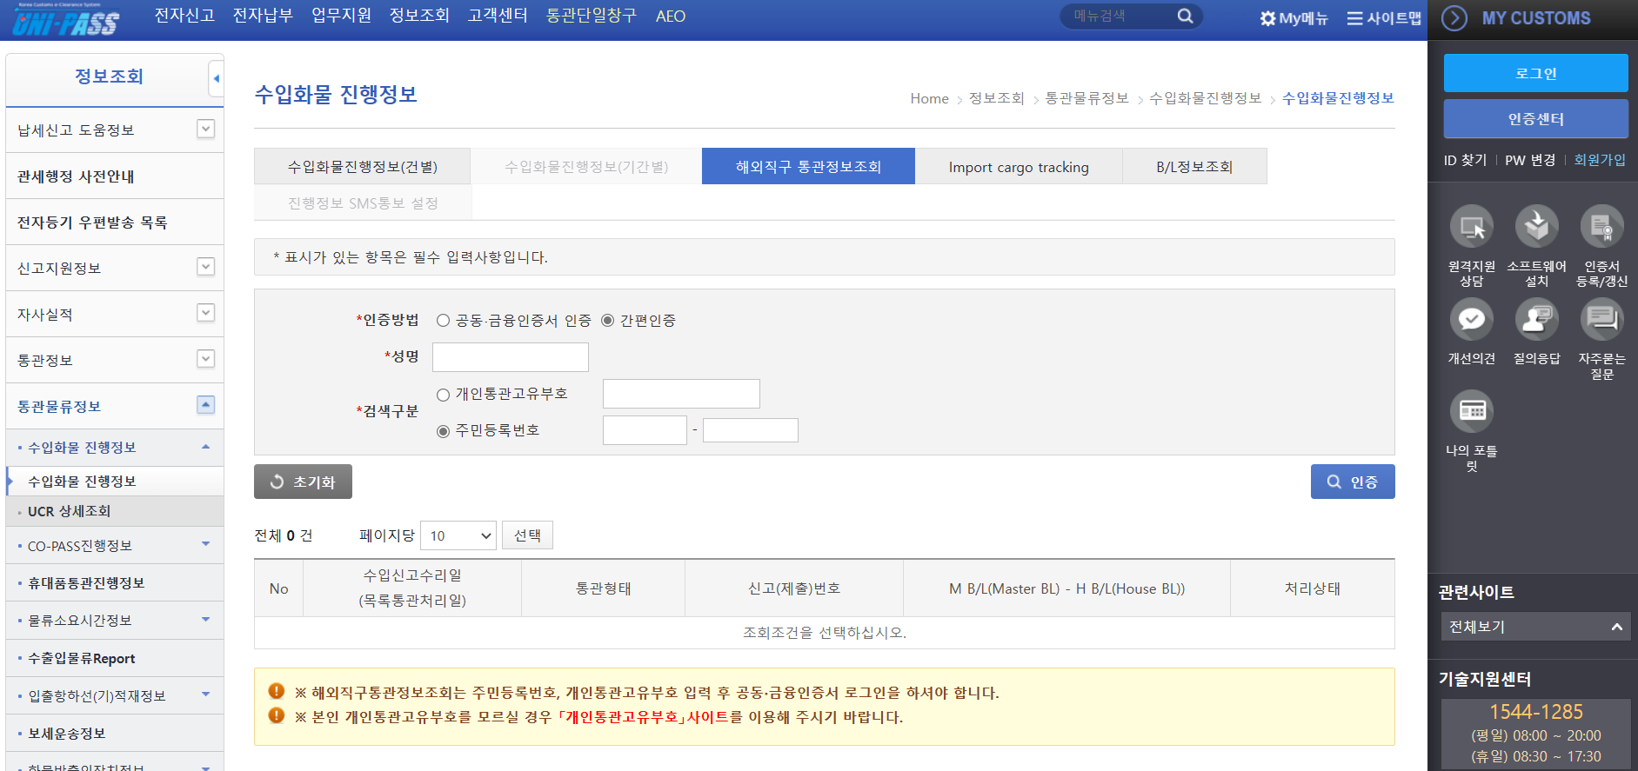Click the 인증 search button
The image size is (1638, 771).
point(1353,482)
